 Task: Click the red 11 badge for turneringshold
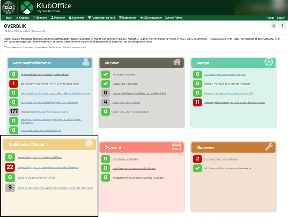(x=197, y=102)
